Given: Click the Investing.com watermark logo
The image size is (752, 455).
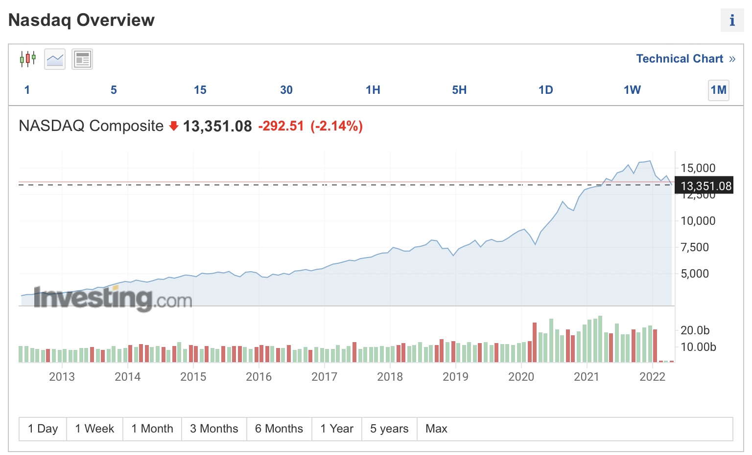Looking at the screenshot, I should tap(113, 297).
